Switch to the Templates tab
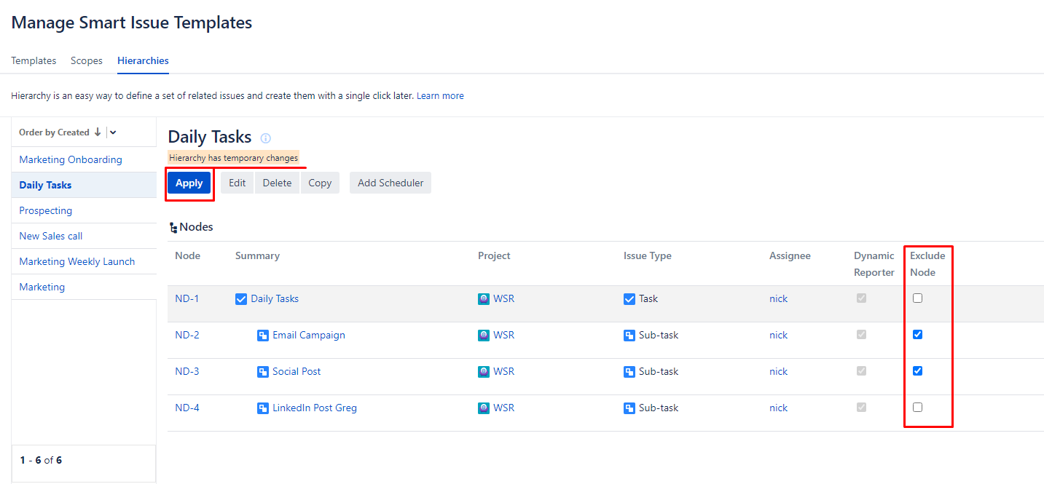Screen dimensions: 1044x484 coord(34,61)
